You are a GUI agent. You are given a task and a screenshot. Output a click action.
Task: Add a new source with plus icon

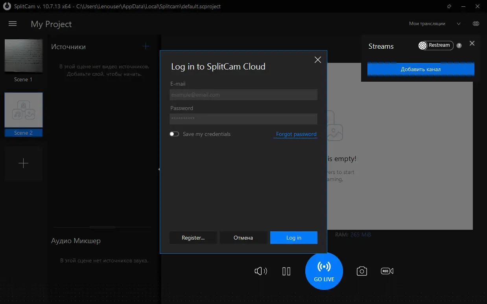(146, 46)
